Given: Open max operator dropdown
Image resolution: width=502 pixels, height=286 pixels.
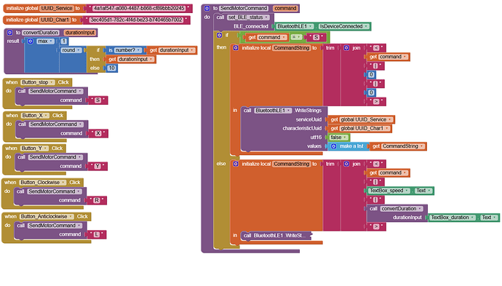Looking at the screenshot, I should tap(51, 41).
